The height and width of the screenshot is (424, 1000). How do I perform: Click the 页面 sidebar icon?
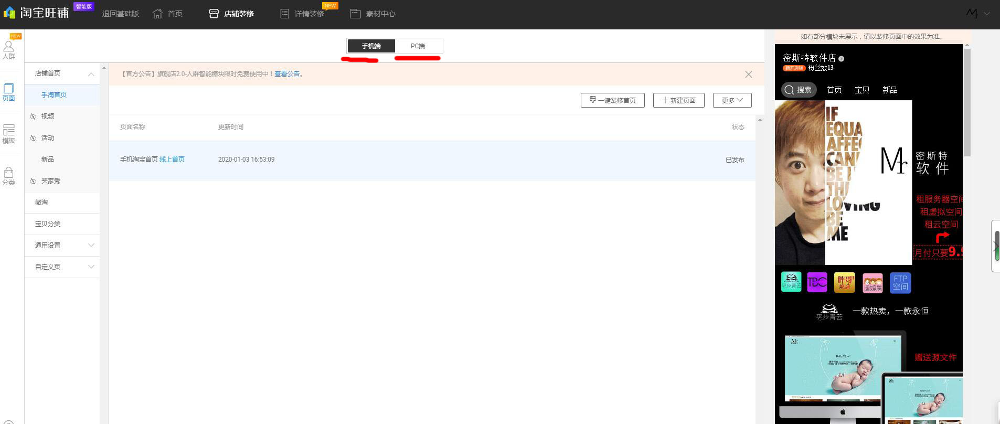point(9,92)
